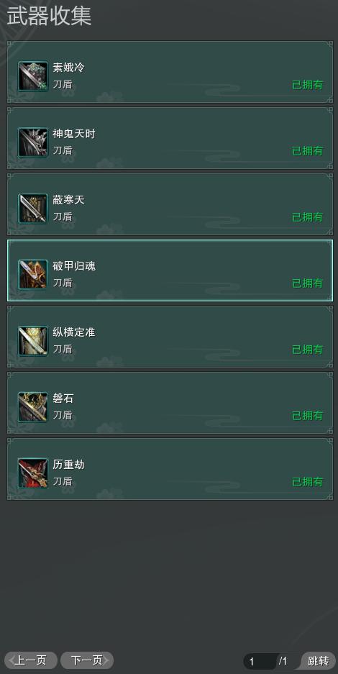The height and width of the screenshot is (674, 338).
Task: Select the 历重劫 weapon name text
Action: click(x=68, y=465)
